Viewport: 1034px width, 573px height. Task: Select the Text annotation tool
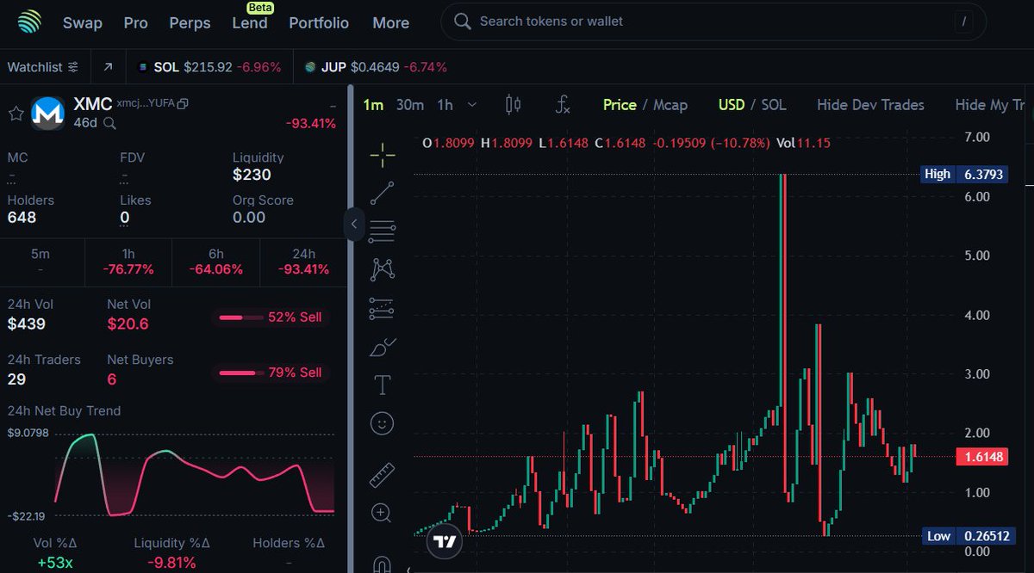tap(382, 385)
